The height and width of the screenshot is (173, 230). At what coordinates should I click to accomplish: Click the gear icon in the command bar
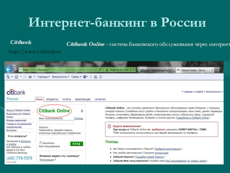click(x=100, y=77)
